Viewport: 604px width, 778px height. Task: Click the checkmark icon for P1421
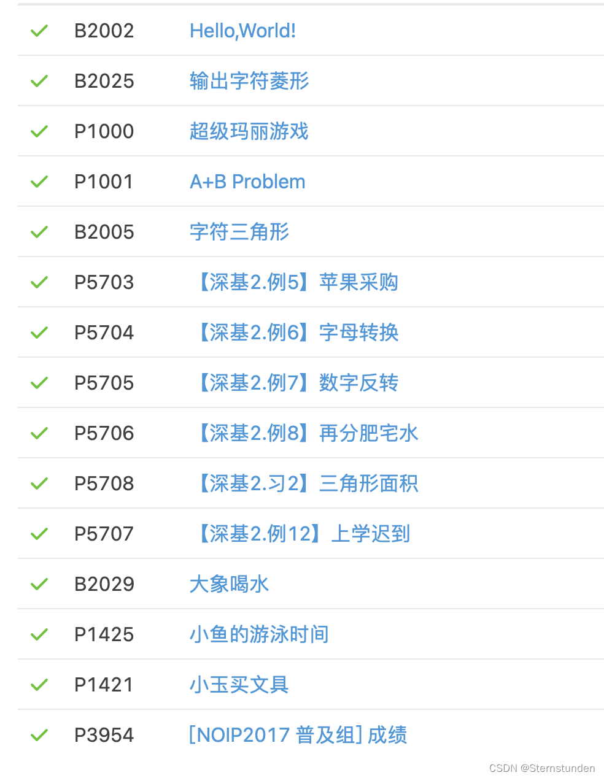click(39, 685)
